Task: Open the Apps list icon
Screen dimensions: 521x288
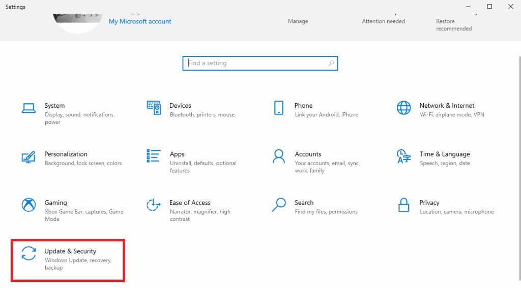Action: [154, 156]
